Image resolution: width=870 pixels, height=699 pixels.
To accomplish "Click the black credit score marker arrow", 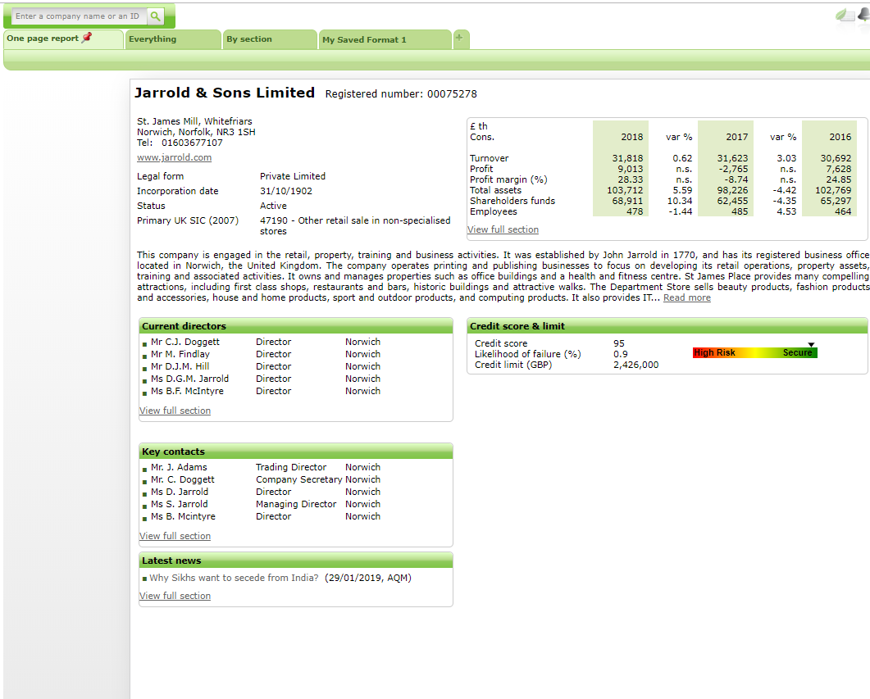I will coord(811,345).
